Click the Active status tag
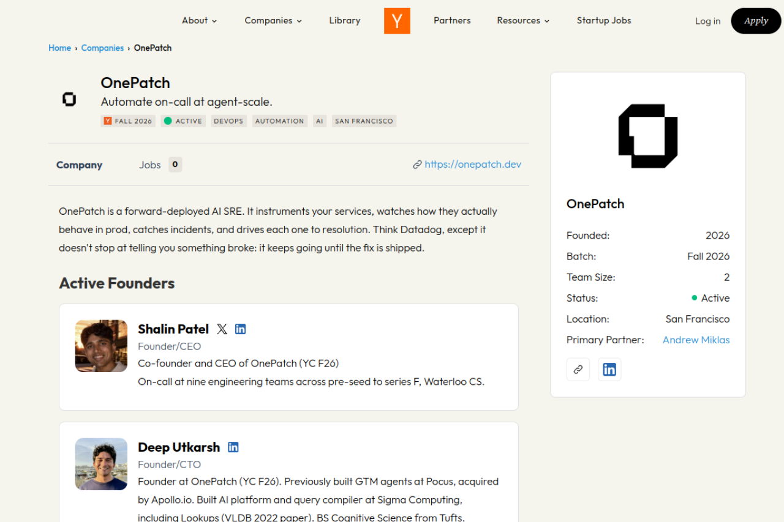This screenshot has height=522, width=784. pyautogui.click(x=183, y=121)
